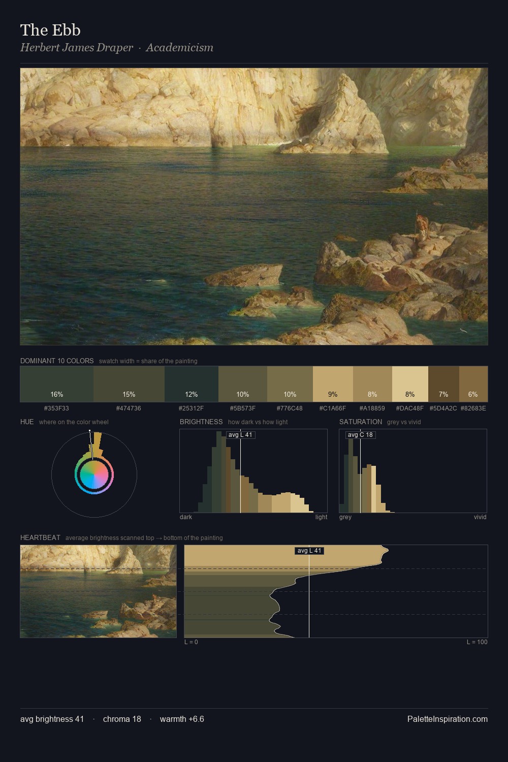Screen dimensions: 508x762
Task: Click the 'HEARTBEAT' section heading
Action: point(40,537)
